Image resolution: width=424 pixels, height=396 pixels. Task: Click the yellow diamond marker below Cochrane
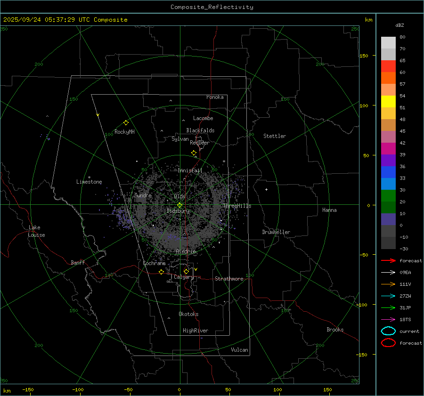point(162,272)
